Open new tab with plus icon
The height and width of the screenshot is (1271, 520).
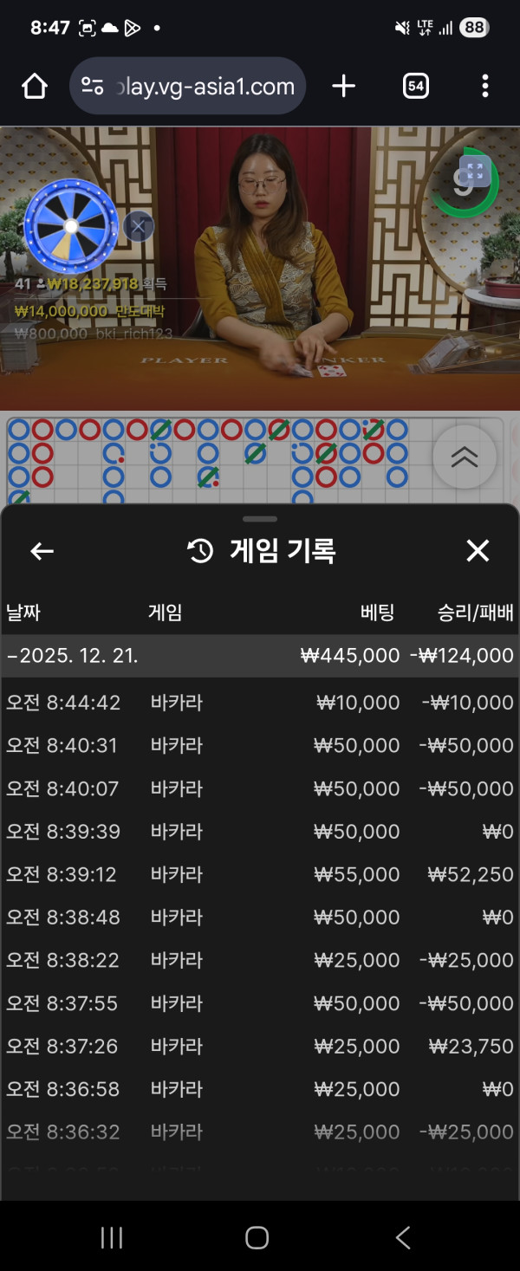tap(343, 86)
